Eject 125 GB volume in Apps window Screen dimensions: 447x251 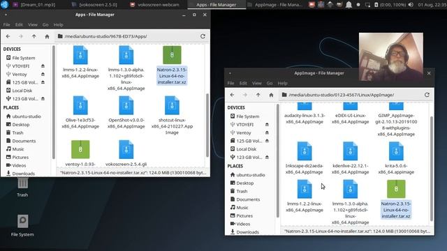pyautogui.click(x=43, y=82)
